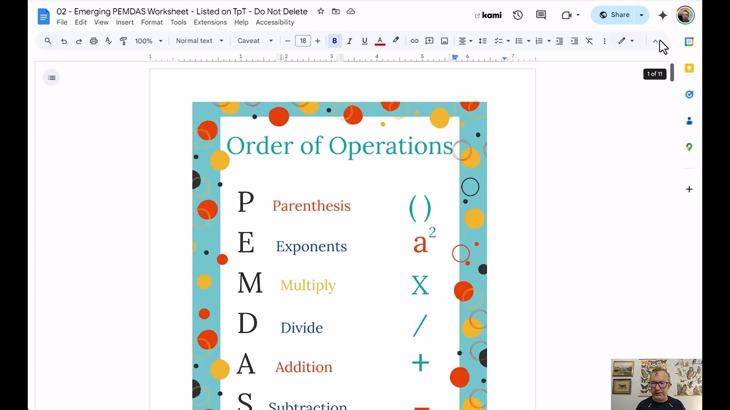Open editing mode pencil dropdown
This screenshot has width=730, height=410.
626,41
